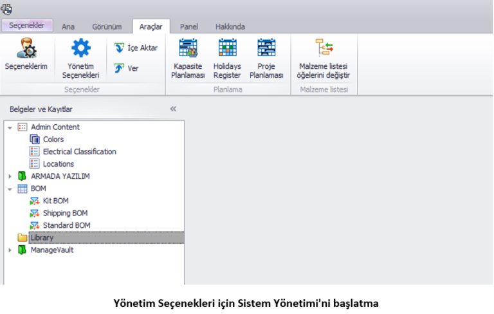Click the Ver export icon
494x314 pixels.
click(120, 68)
